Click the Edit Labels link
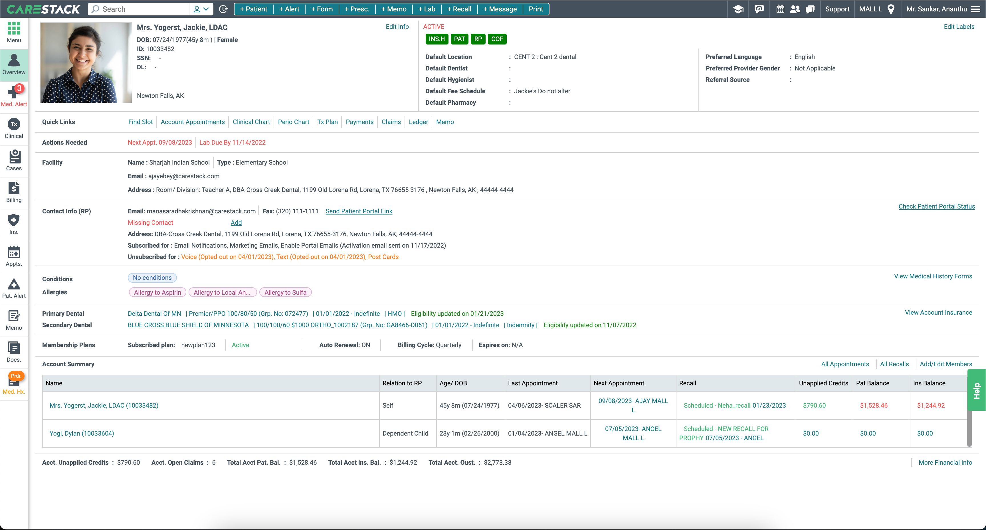 click(x=959, y=27)
